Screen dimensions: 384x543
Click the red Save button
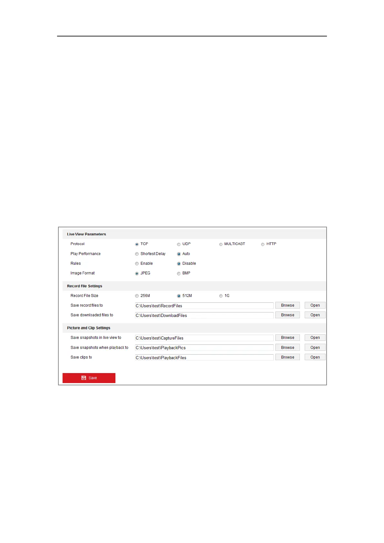point(89,378)
